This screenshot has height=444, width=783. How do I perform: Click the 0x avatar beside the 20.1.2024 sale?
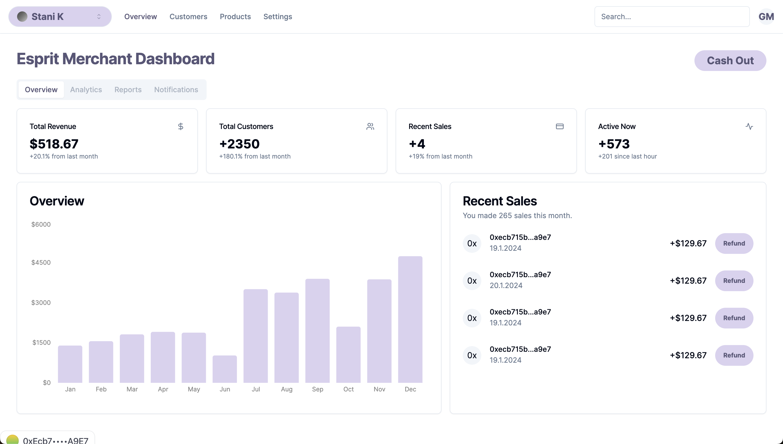click(472, 281)
